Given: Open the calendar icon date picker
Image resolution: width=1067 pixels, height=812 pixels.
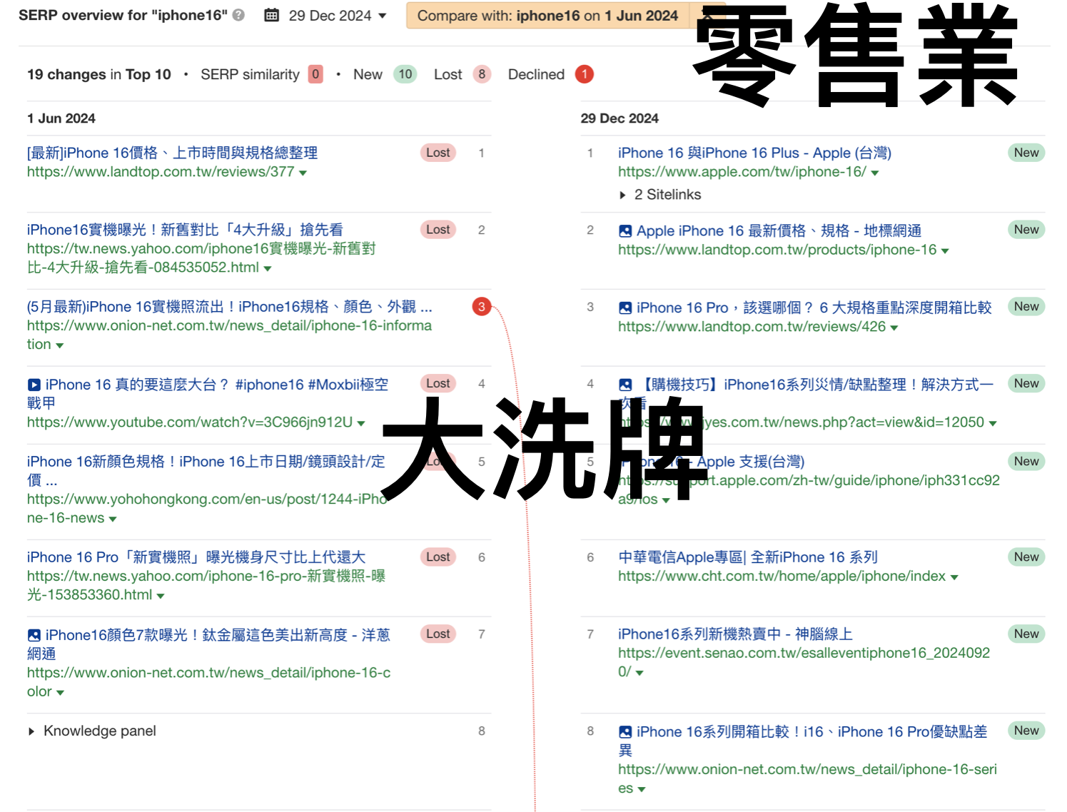Looking at the screenshot, I should (x=272, y=15).
